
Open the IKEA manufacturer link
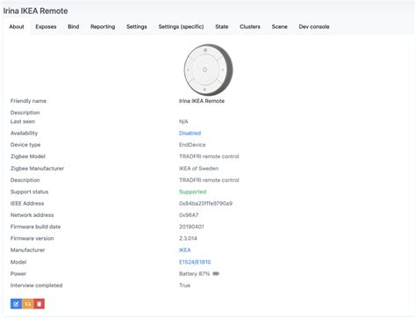click(x=185, y=250)
